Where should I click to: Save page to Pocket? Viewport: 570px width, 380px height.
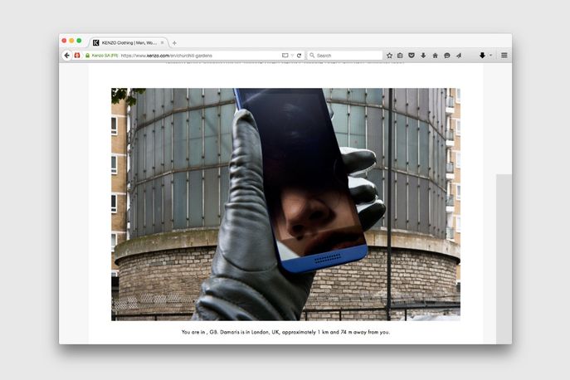click(412, 56)
